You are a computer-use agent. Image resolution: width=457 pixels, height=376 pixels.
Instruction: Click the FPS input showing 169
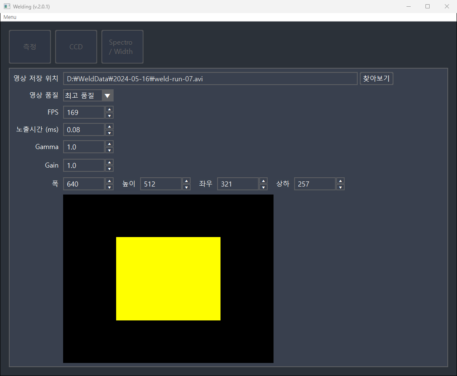click(84, 112)
